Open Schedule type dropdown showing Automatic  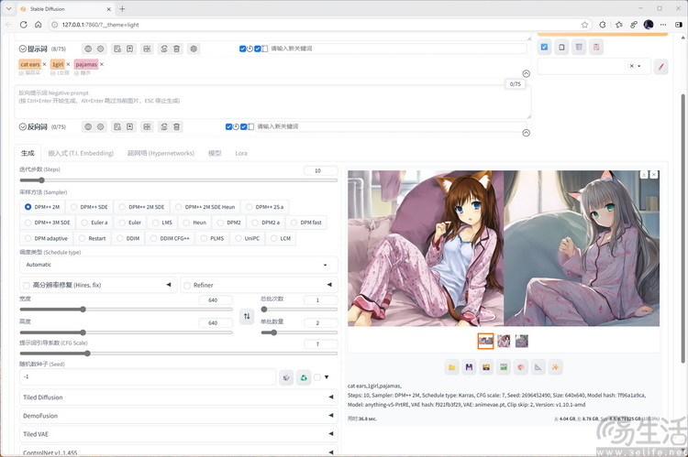point(179,265)
